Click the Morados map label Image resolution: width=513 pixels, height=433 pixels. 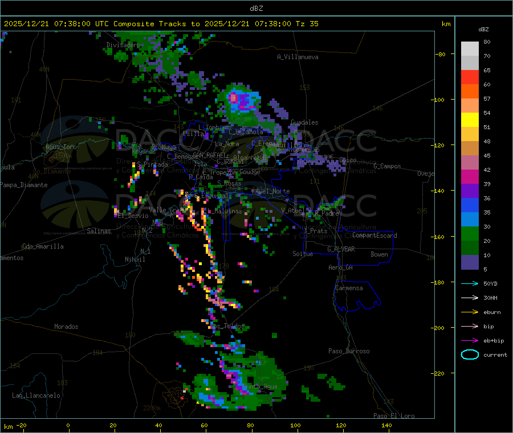[x=66, y=327]
